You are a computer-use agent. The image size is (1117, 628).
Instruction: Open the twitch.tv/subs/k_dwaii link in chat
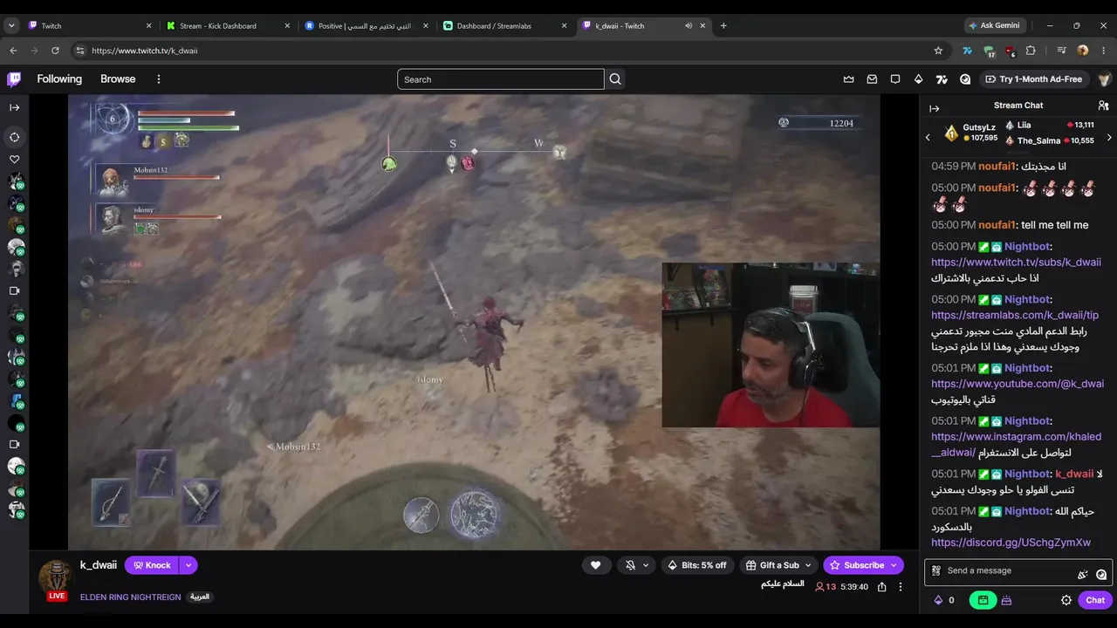1016,263
